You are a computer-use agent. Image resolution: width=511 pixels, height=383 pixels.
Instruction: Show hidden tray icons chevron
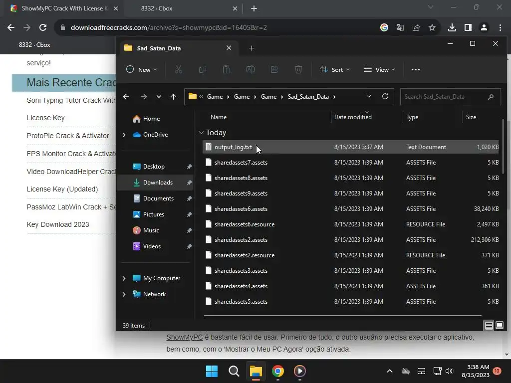[389, 371]
